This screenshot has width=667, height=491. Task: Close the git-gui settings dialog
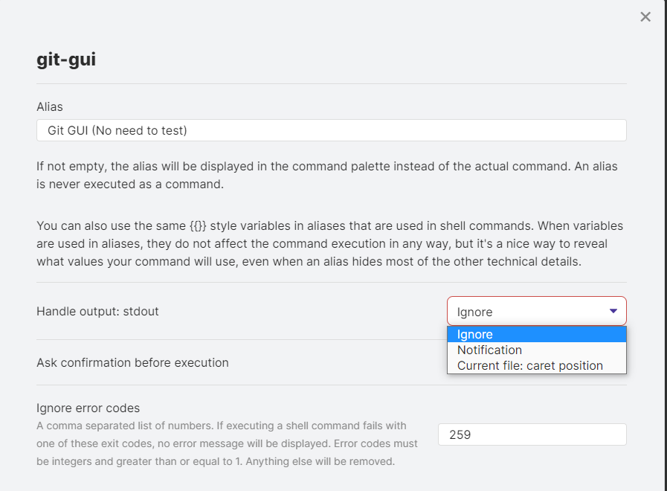[645, 16]
